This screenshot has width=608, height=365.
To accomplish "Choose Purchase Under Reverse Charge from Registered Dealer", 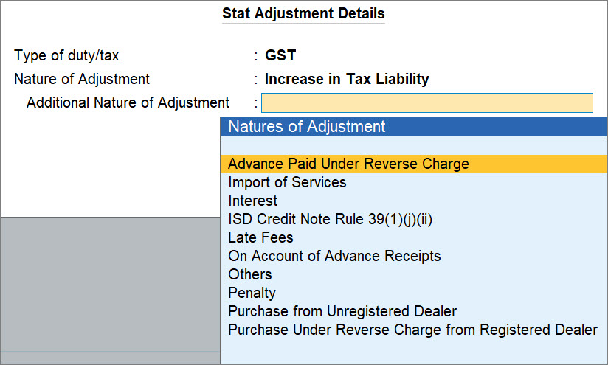I will 414,330.
